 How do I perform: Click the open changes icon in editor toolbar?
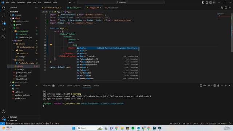[x=222, y=8]
